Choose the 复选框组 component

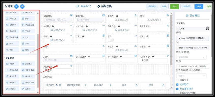pyautogui.click(x=12, y=31)
